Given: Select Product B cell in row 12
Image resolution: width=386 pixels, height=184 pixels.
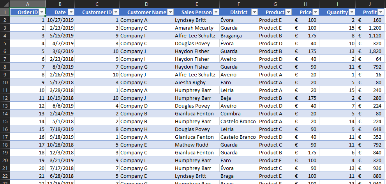Looking at the screenshot, I should [275, 98].
